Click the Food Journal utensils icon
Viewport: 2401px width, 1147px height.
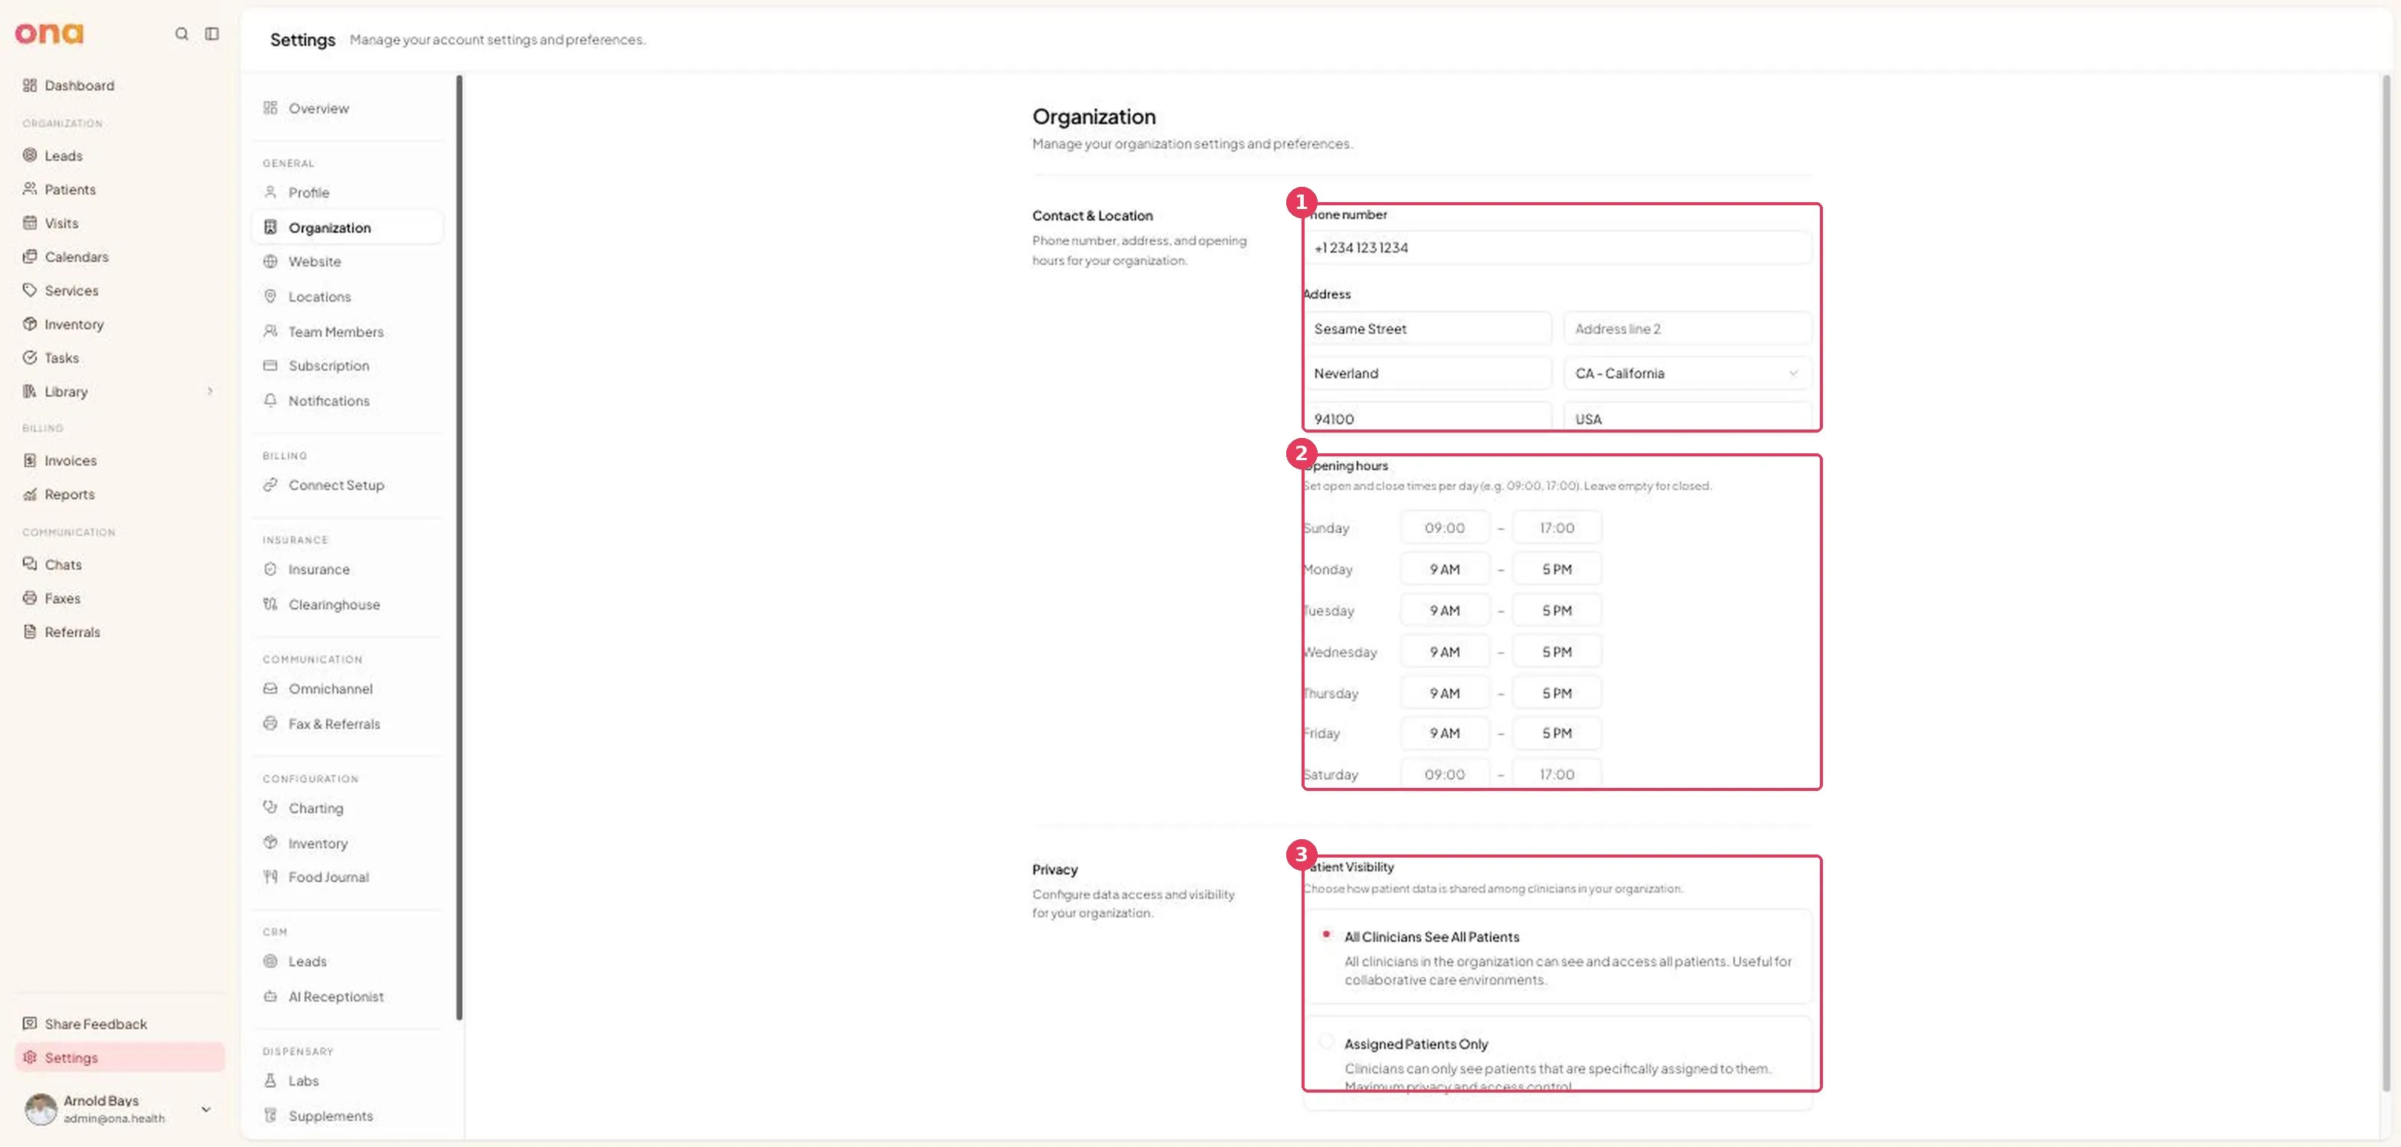coord(270,877)
